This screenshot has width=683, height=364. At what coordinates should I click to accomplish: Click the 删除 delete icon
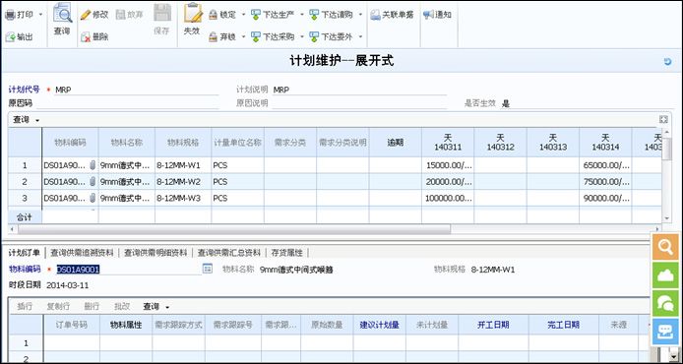(x=86, y=37)
